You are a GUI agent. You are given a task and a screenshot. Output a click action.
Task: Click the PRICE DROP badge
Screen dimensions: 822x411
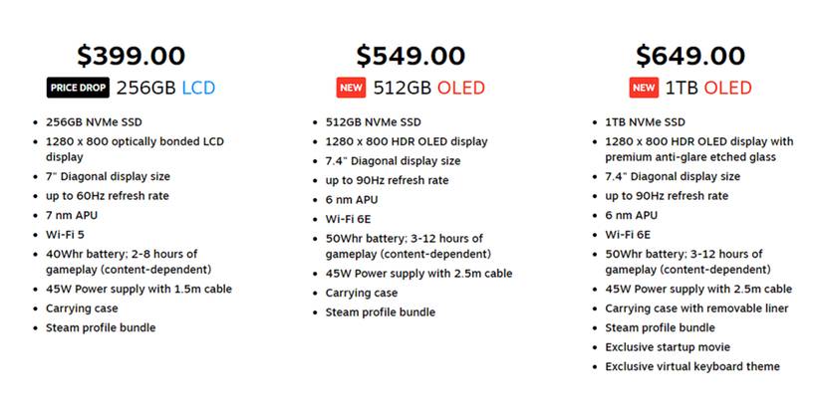78,88
